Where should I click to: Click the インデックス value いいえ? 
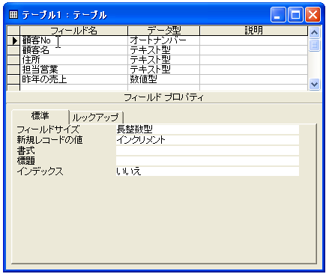pos(208,171)
